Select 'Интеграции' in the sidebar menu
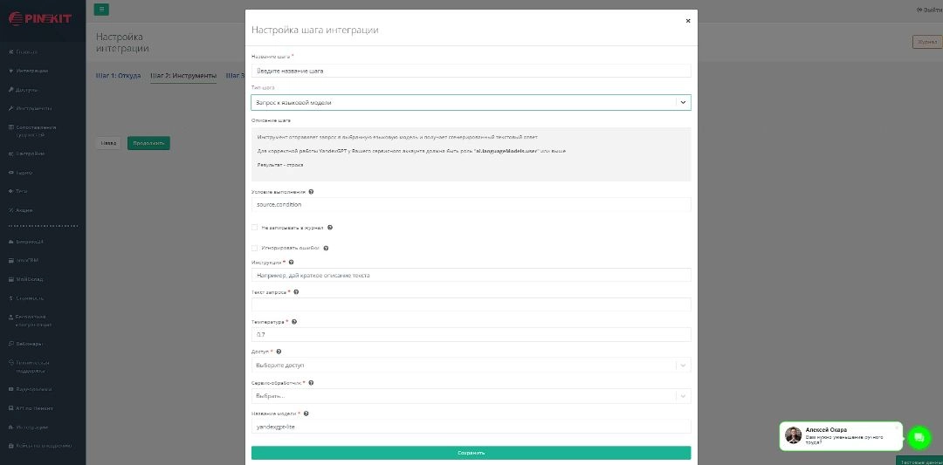 [x=32, y=71]
